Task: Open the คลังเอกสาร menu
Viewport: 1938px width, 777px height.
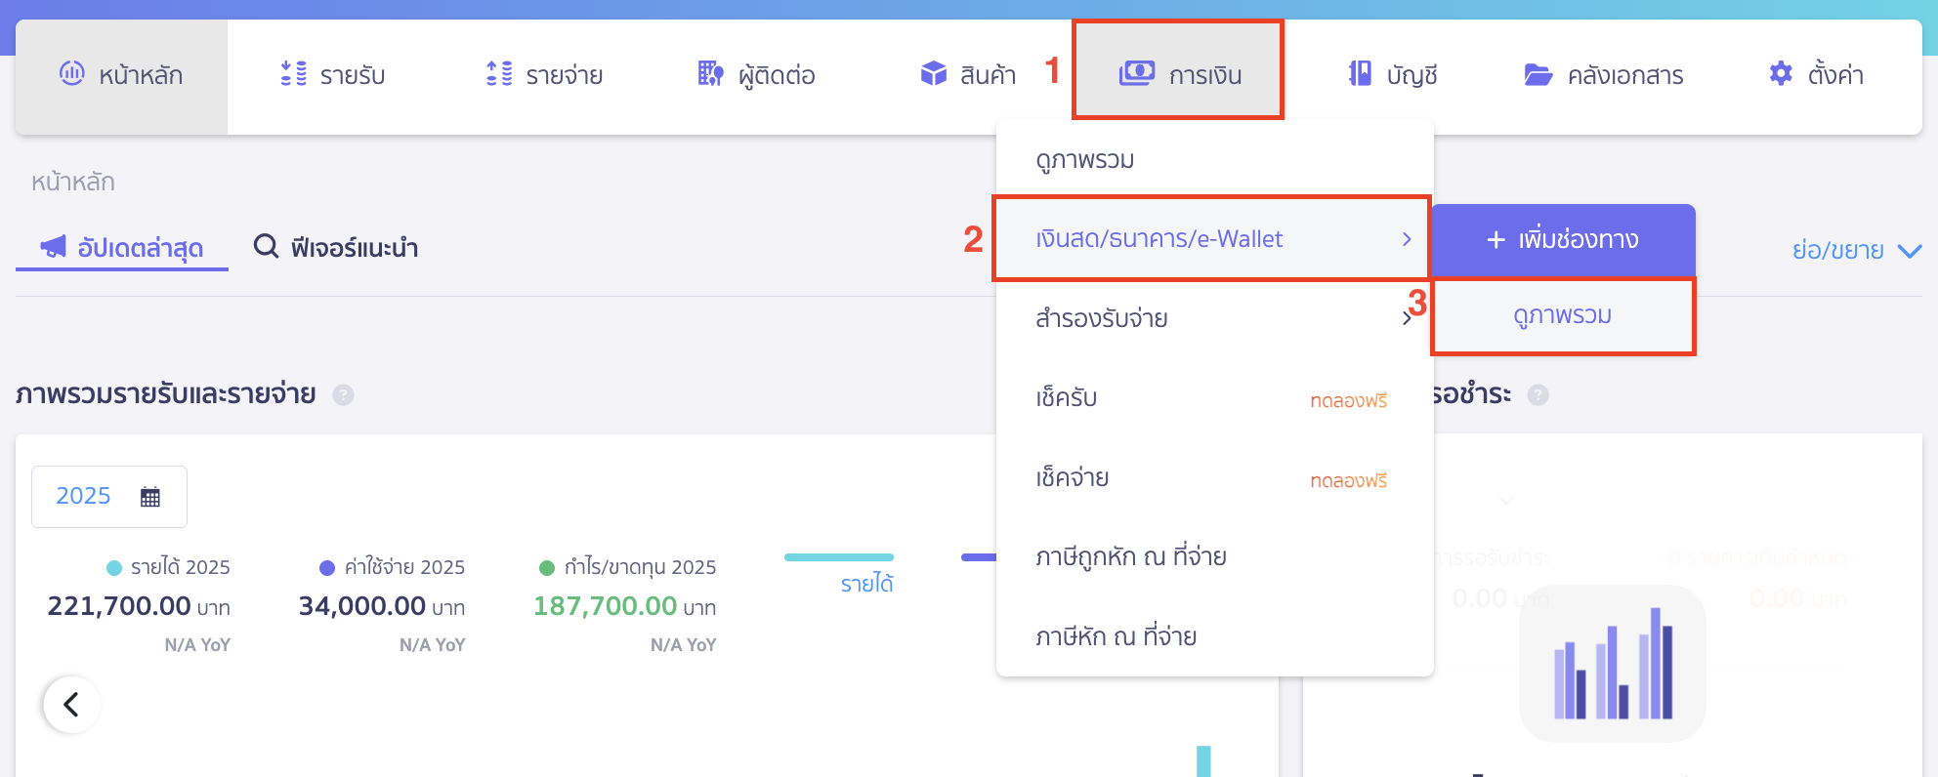Action: (x=1604, y=75)
